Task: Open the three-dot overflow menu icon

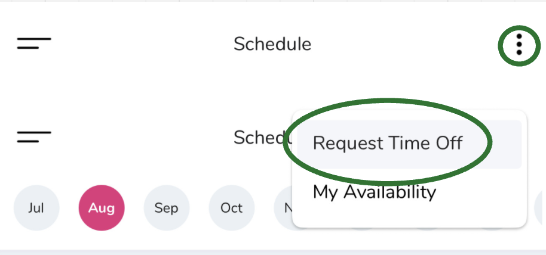Action: tap(519, 45)
